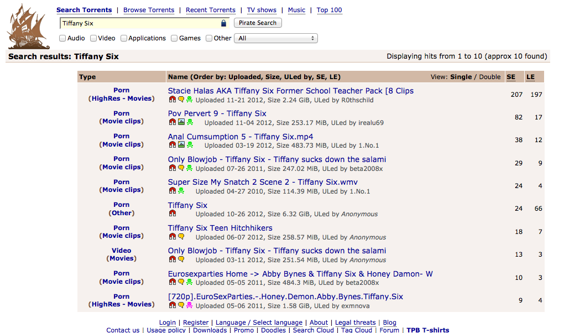The height and width of the screenshot is (333, 564).
Task: Toggle the Games checkbox
Action: point(174,38)
